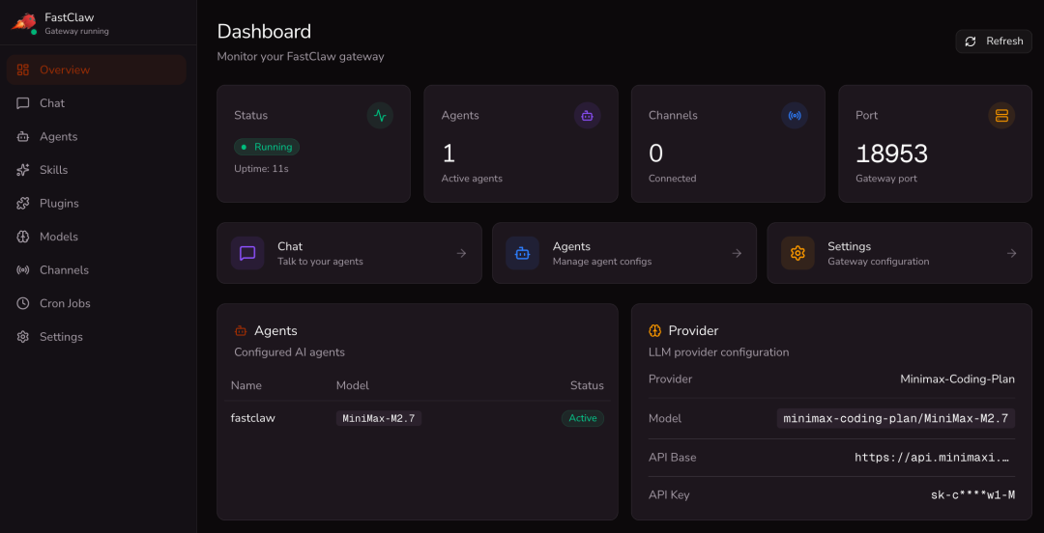Click the green Running status badge
1044x533 pixels.
click(x=267, y=147)
